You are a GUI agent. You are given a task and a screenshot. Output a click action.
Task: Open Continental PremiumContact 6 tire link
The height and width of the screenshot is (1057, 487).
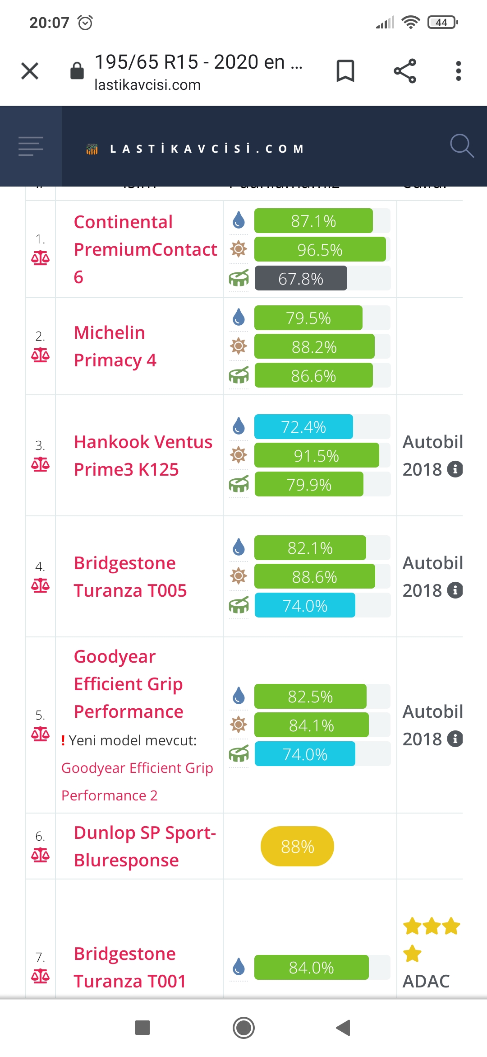(x=145, y=249)
